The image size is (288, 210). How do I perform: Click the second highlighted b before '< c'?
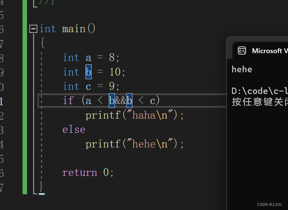(x=129, y=101)
